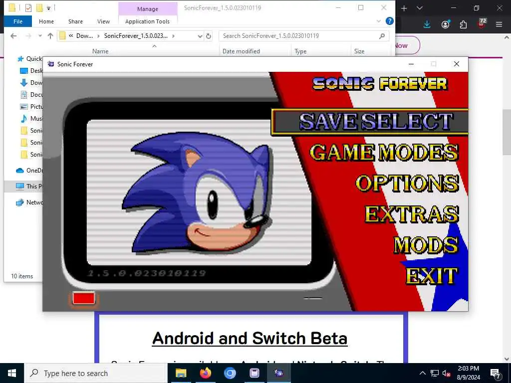Viewport: 511px width, 383px height.
Task: Click search magnifier in Explorer
Action: coord(382,36)
